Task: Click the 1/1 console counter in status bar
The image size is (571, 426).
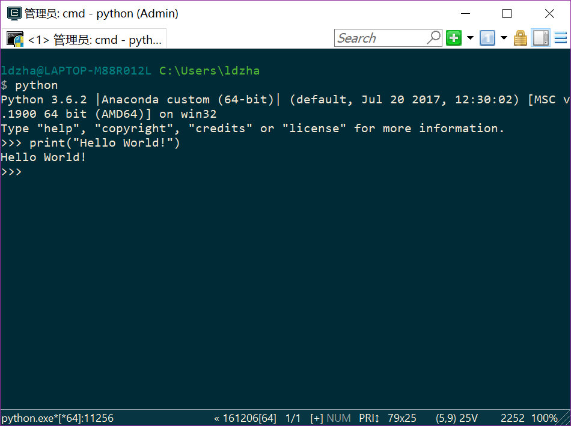Action: tap(294, 418)
